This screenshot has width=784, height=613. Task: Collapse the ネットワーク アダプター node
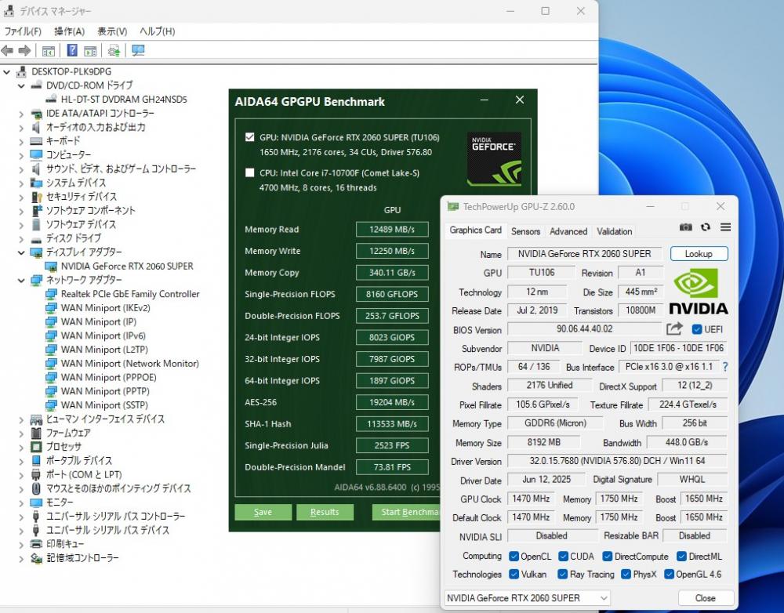(21, 280)
